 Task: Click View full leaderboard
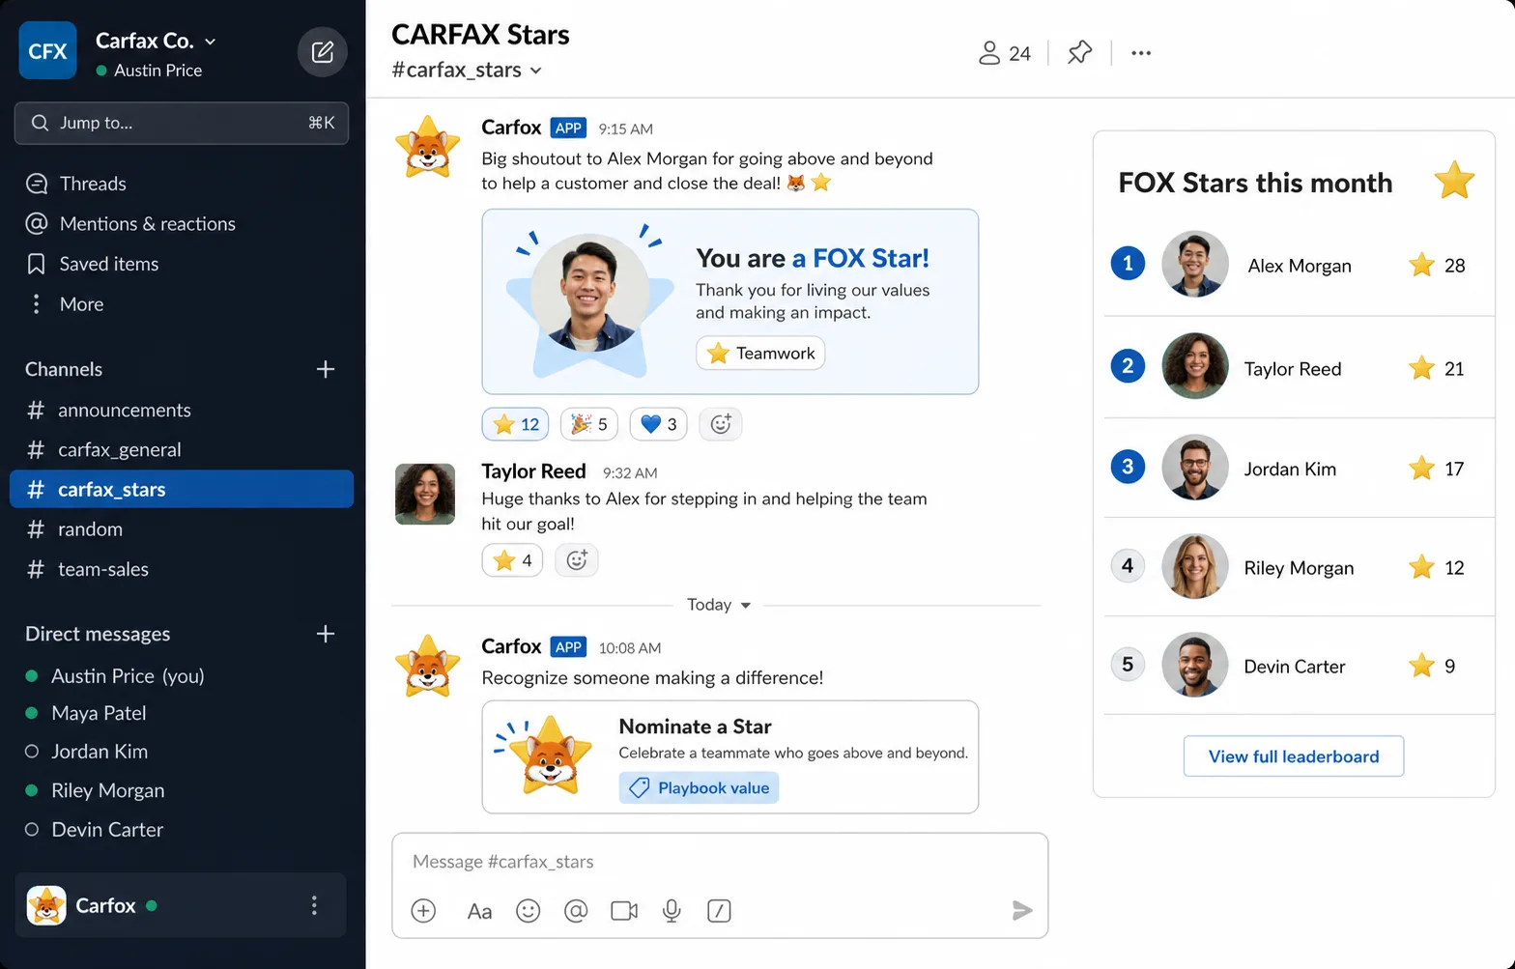tap(1294, 756)
